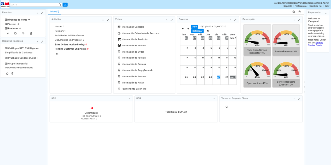The height and width of the screenshot is (165, 331).
Task: Select the Inicio (1) tab
Action: pos(54,12)
